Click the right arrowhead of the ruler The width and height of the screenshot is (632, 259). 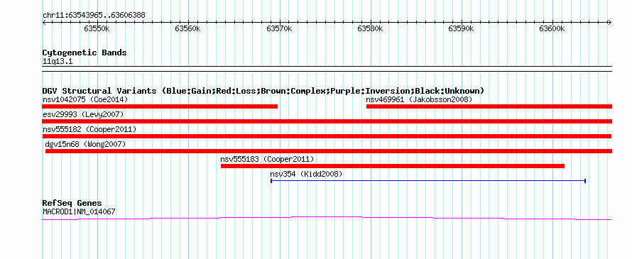tap(610, 23)
